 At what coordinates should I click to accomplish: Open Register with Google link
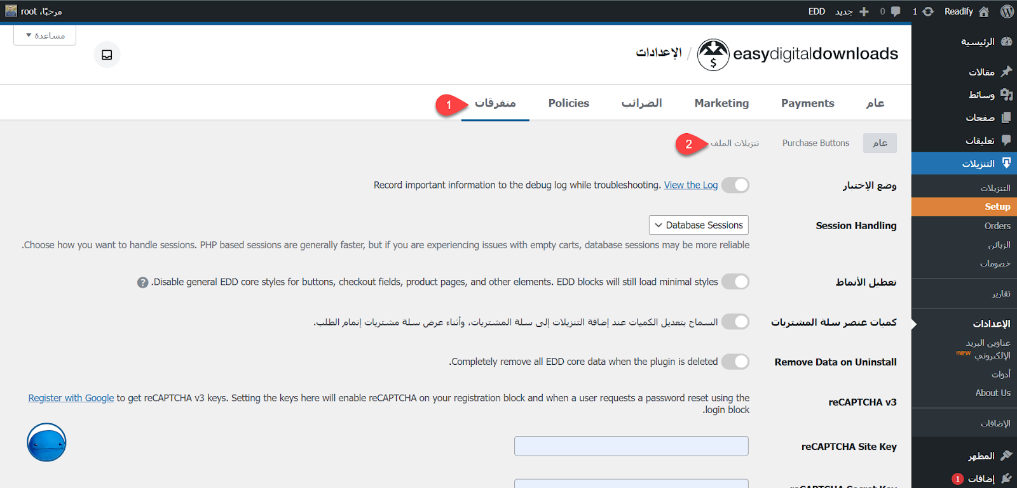pyautogui.click(x=71, y=398)
